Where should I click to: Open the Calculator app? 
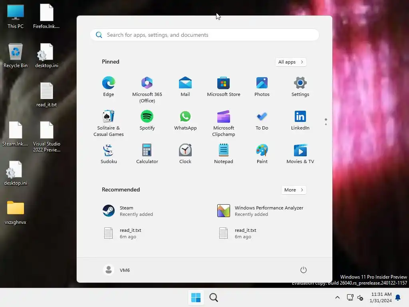pos(147,154)
